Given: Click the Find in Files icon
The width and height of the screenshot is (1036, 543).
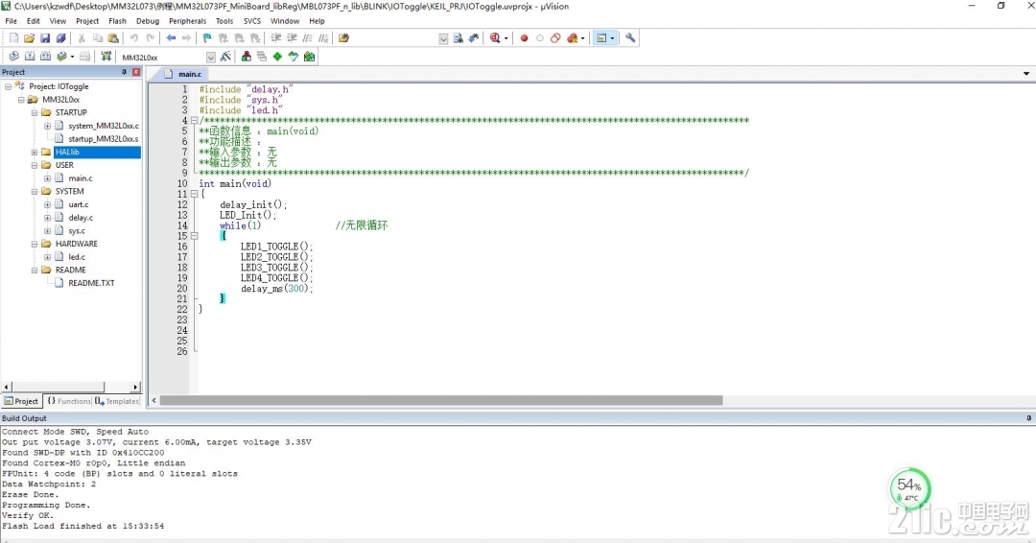Looking at the screenshot, I should (343, 38).
